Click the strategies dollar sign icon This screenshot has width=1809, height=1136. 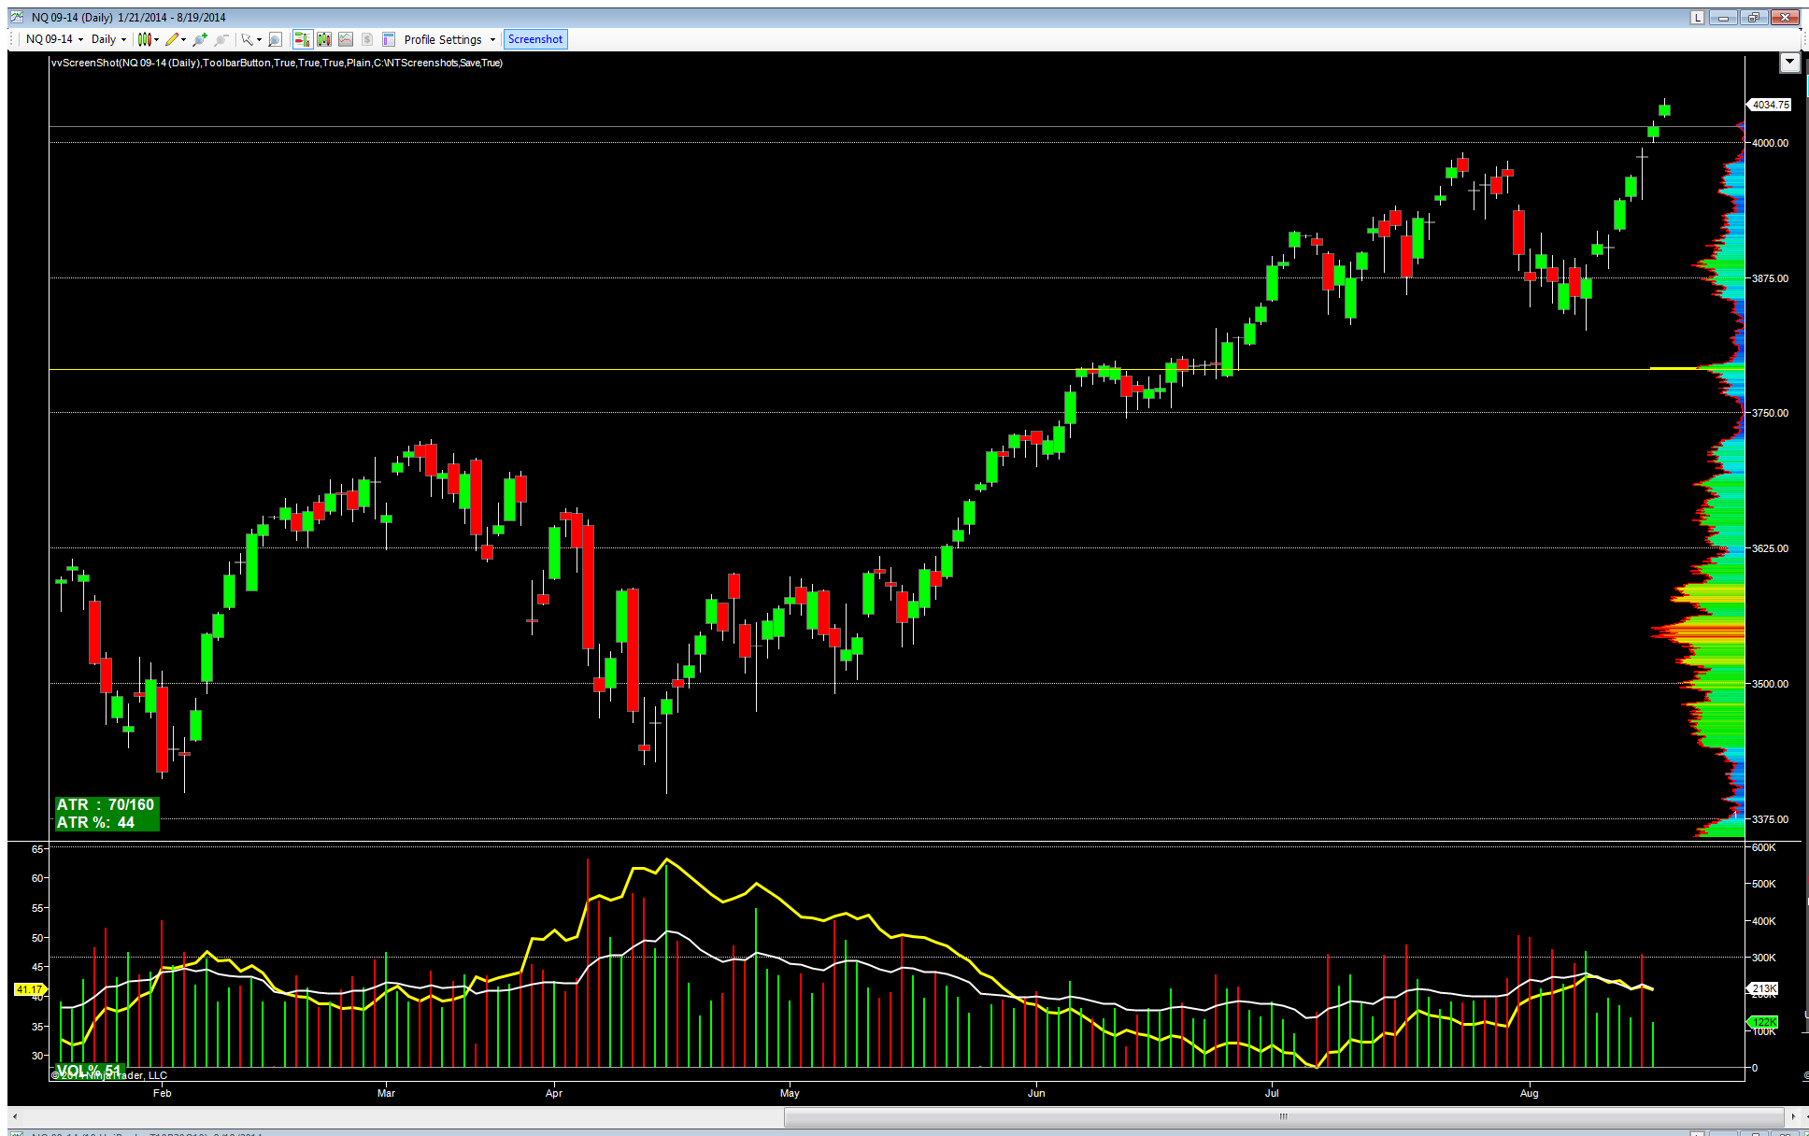coord(367,39)
